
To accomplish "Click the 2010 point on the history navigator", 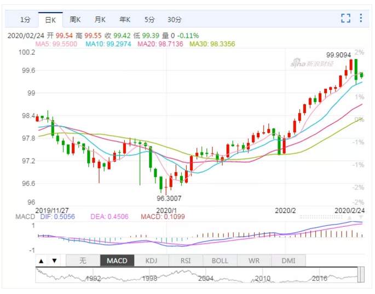I will click(x=263, y=279).
